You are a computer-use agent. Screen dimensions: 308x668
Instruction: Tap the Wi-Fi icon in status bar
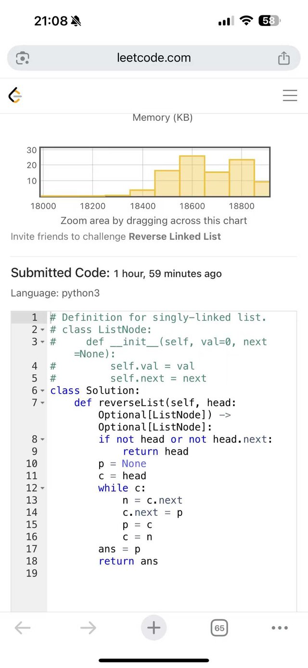point(246,21)
